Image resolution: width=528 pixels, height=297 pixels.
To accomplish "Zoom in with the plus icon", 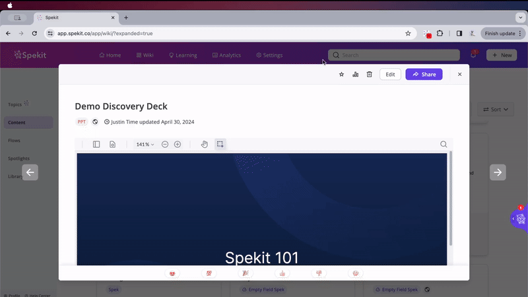I will 178,144.
